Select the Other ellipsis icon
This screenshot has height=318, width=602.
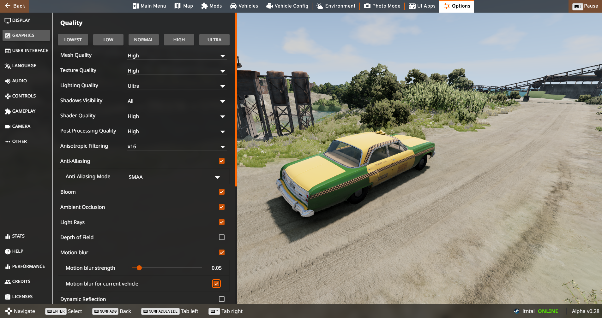8,142
